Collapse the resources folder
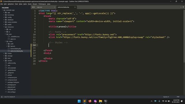This screenshot has height=104, width=185. click(x=4, y=27)
